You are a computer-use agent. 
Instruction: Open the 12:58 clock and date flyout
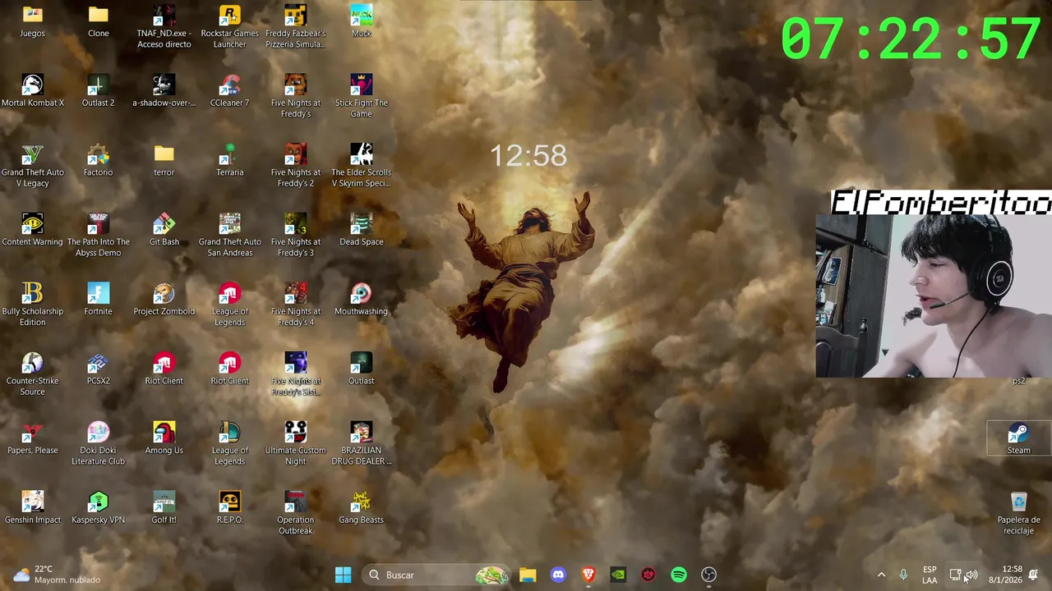click(1006, 575)
